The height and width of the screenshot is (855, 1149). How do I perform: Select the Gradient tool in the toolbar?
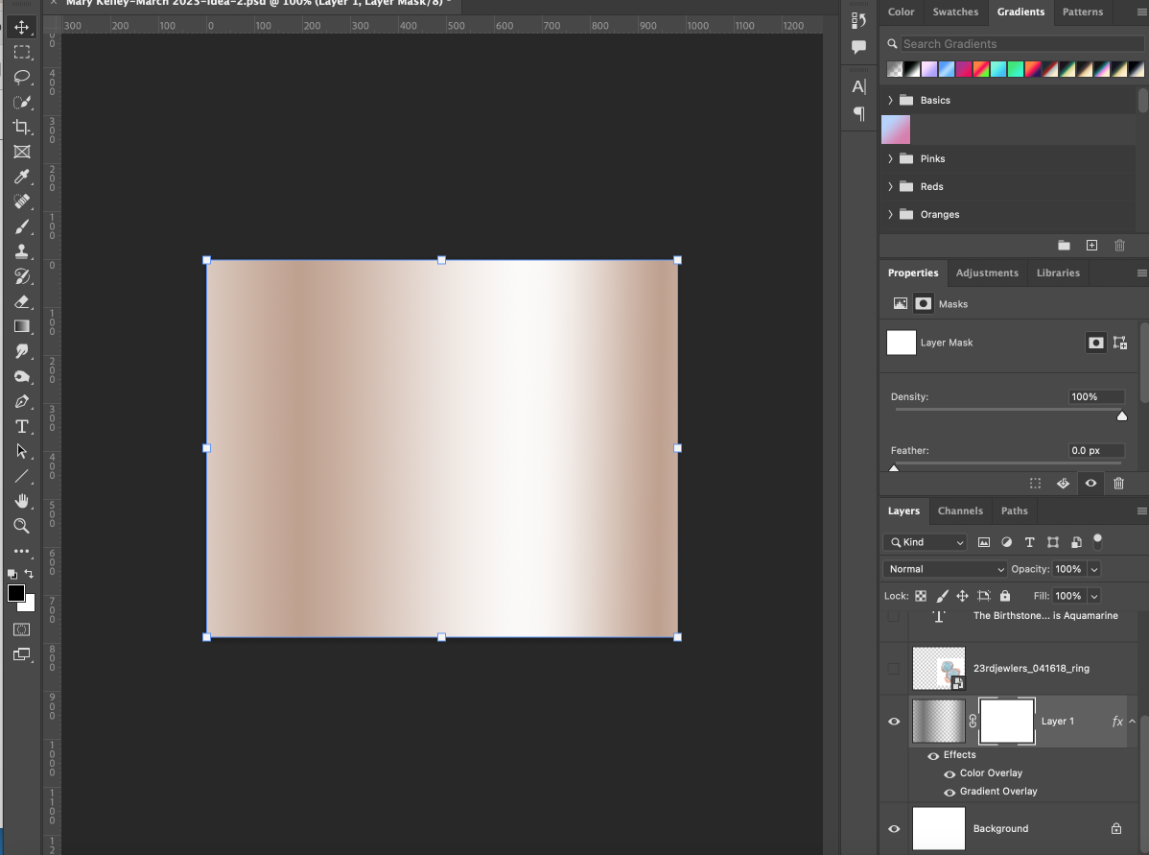[x=22, y=326]
